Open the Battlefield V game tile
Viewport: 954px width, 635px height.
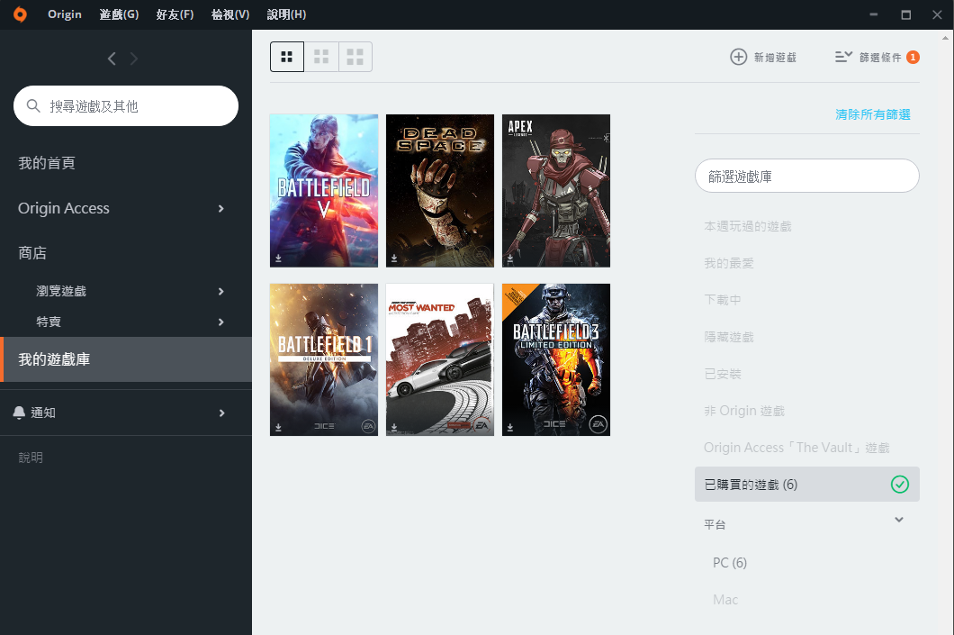tap(324, 191)
